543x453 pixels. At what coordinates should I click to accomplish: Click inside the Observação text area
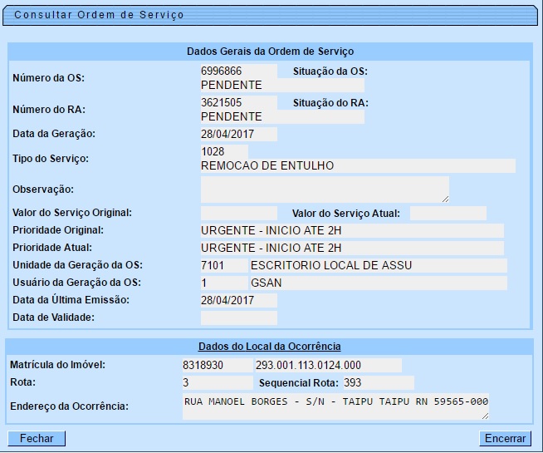tap(324, 190)
